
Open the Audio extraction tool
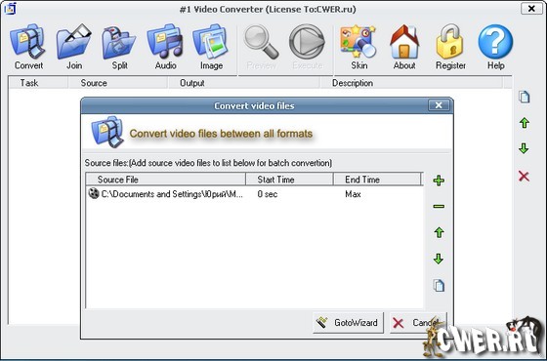165,47
